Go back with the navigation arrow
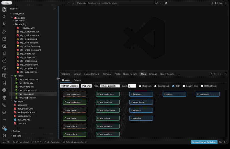 [68, 3]
